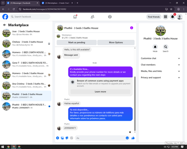
Task: Click the shield icon in scam warning
Action: 73,82
